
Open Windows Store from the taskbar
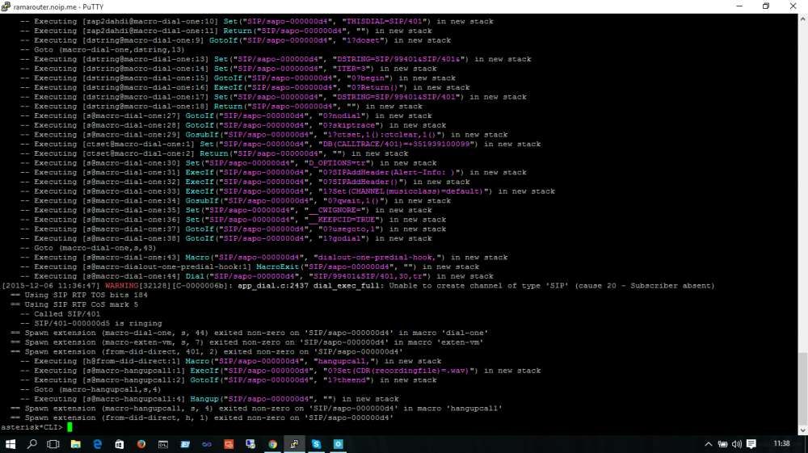coord(119,444)
